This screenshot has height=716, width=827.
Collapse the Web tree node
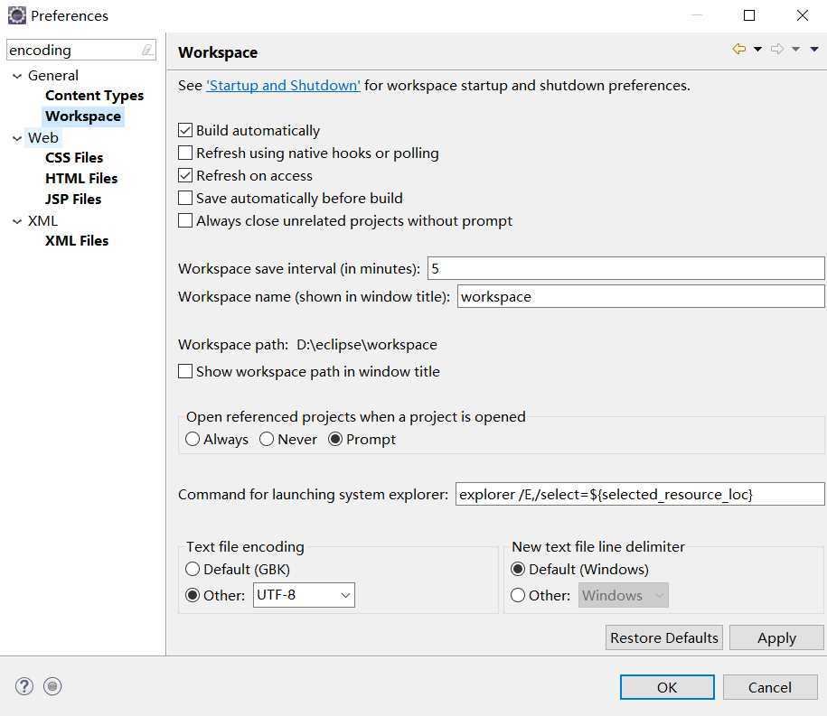point(16,138)
